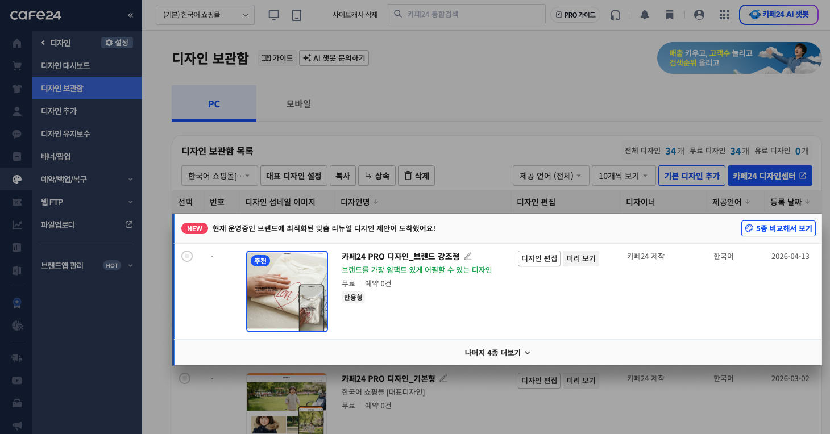Viewport: 830px width, 434px height.
Task: Open the 10개씩 보기 dropdown
Action: pos(623,176)
